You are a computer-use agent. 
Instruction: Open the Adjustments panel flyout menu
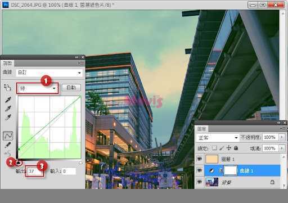coord(82,64)
